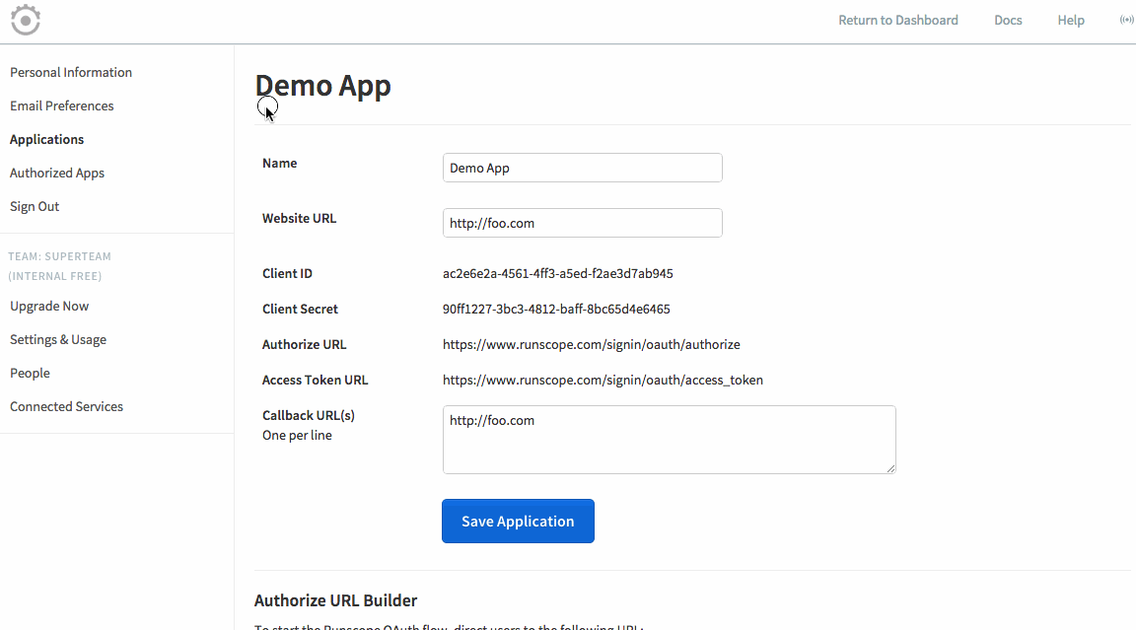Click the Access Token URL value
Screen dimensions: 1136x630
pos(603,381)
